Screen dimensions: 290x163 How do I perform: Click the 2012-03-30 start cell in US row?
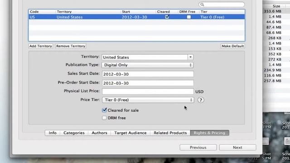point(135,17)
